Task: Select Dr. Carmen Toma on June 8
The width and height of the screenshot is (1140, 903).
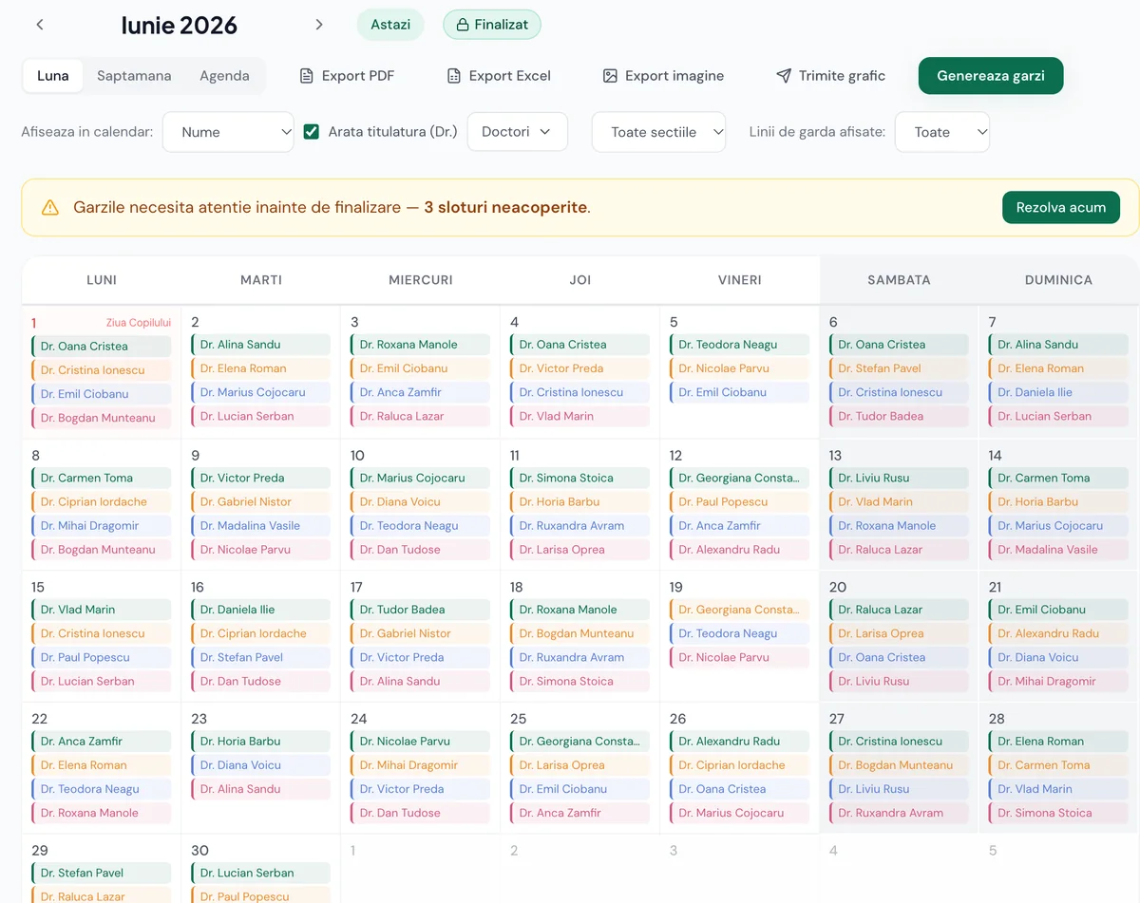Action: coord(101,479)
